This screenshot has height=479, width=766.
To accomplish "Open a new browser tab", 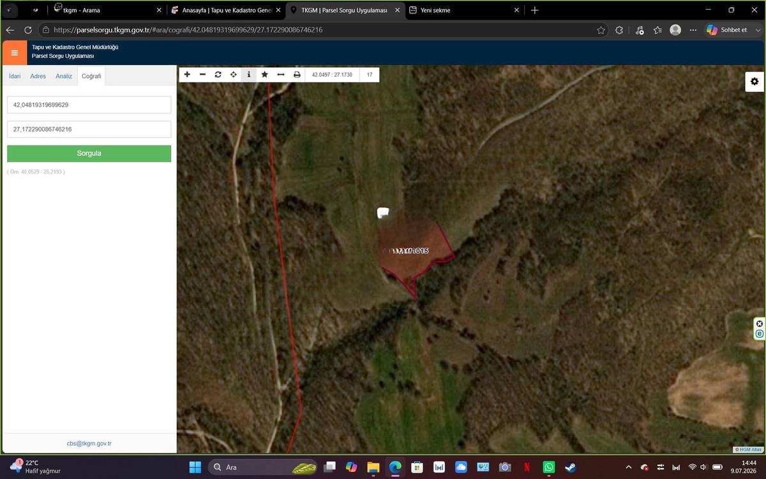I will click(535, 10).
